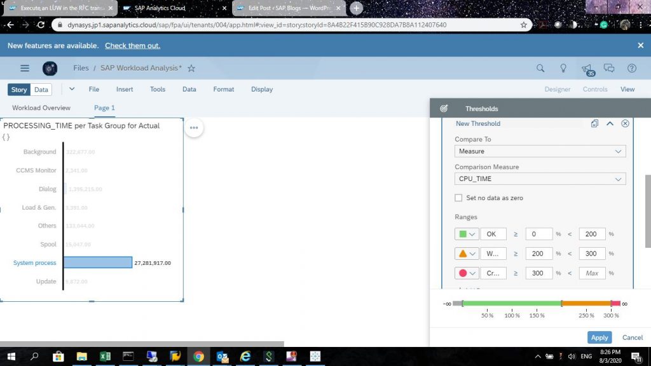Click green OK segment on threshold bar
This screenshot has height=366, width=651.
tap(512, 304)
